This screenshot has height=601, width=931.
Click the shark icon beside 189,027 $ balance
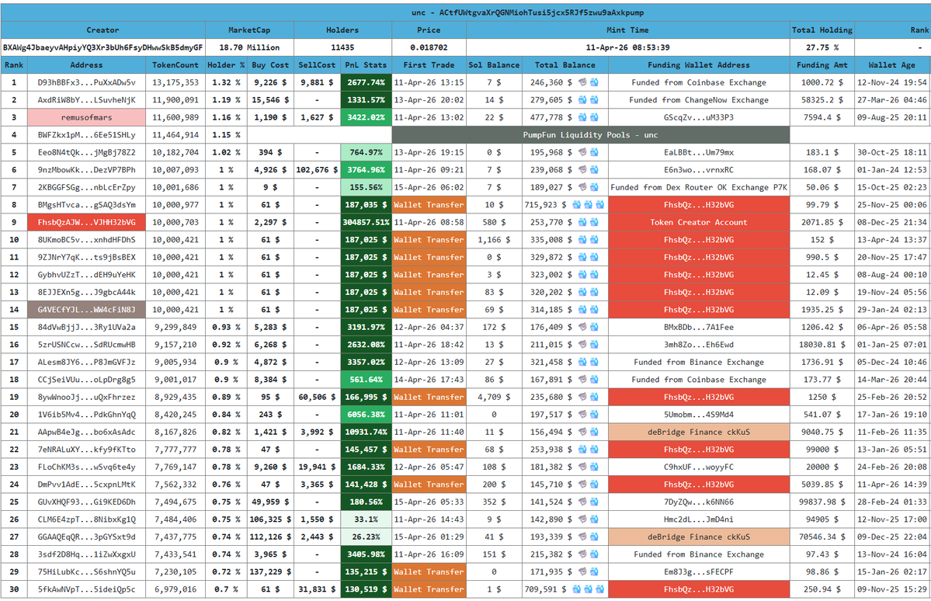point(582,187)
